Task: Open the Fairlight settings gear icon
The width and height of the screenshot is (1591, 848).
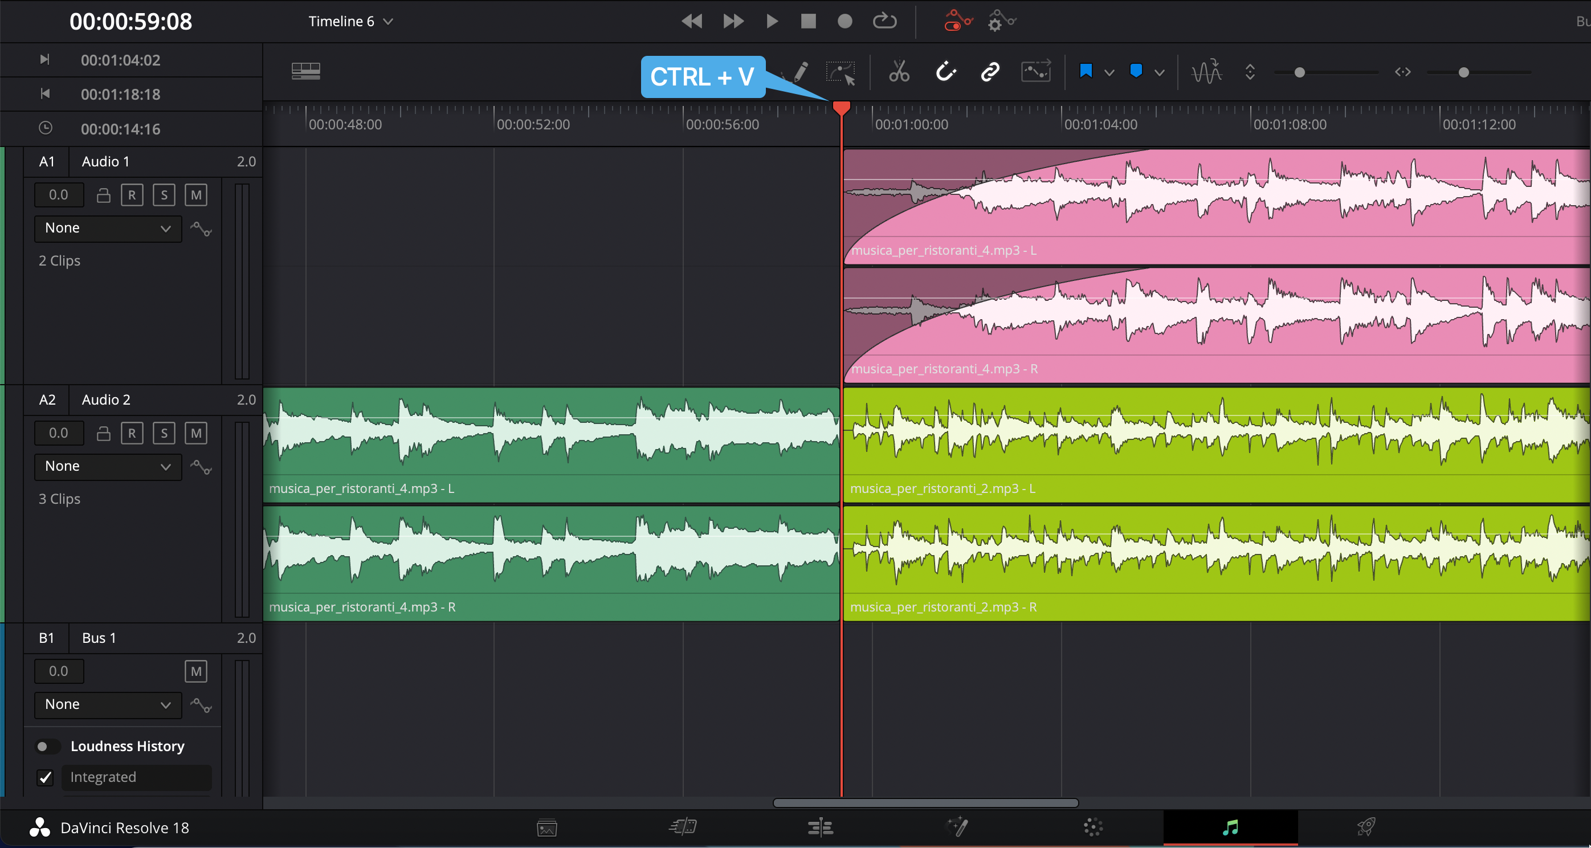Action: [1001, 20]
